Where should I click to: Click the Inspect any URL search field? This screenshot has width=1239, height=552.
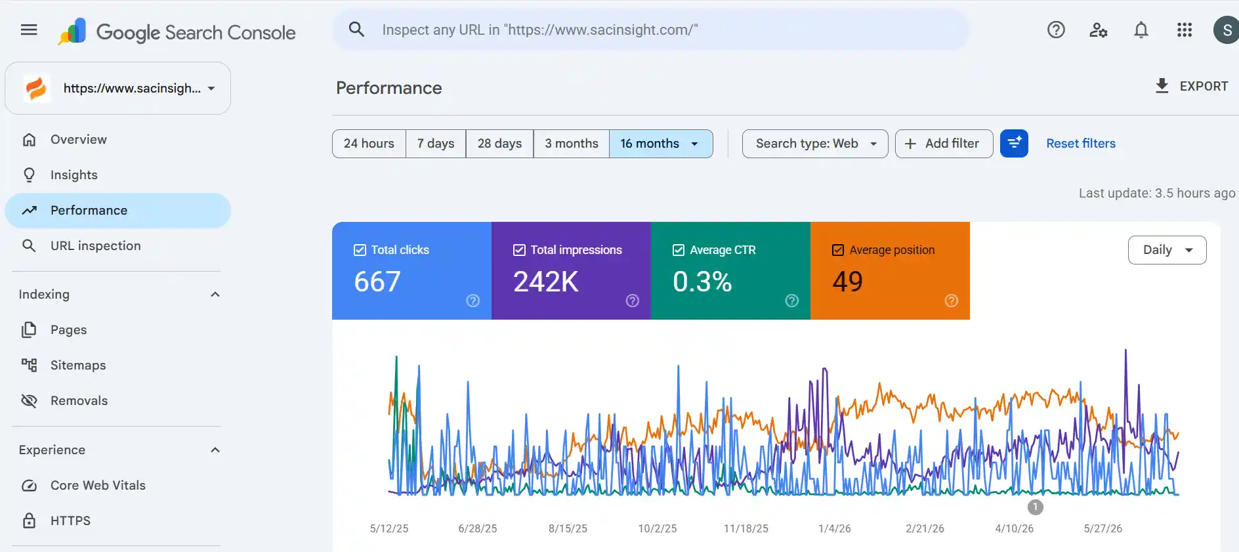[x=651, y=30]
